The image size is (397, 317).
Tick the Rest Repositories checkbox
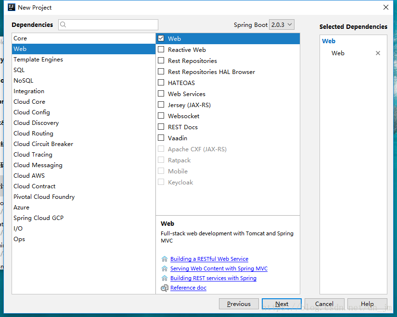pos(161,61)
